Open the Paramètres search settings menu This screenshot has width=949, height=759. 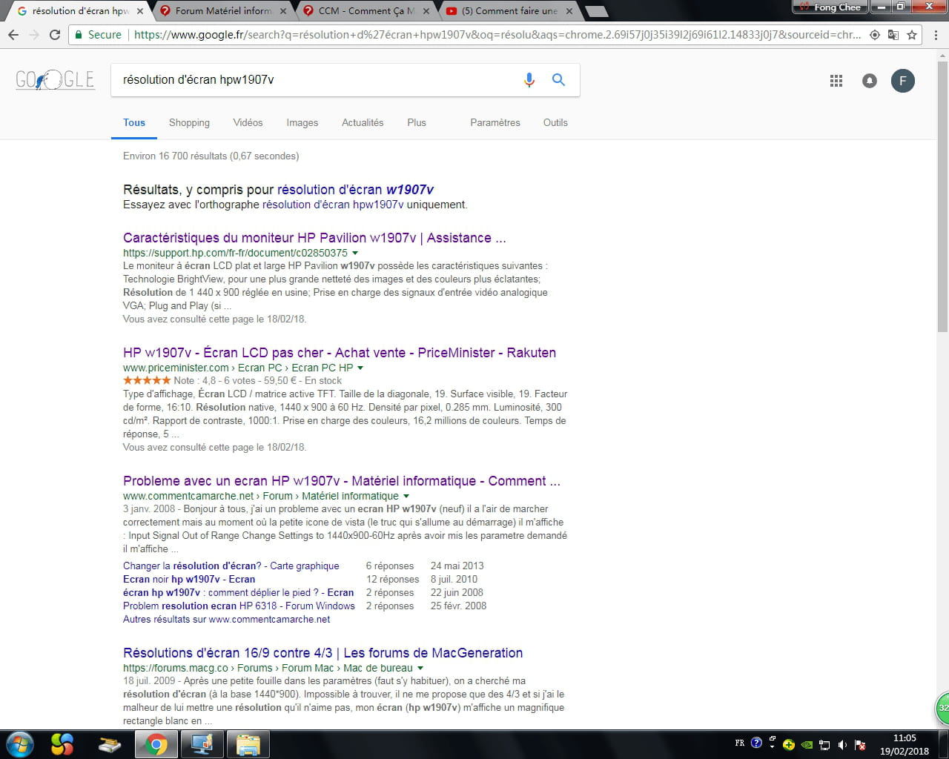pos(495,123)
